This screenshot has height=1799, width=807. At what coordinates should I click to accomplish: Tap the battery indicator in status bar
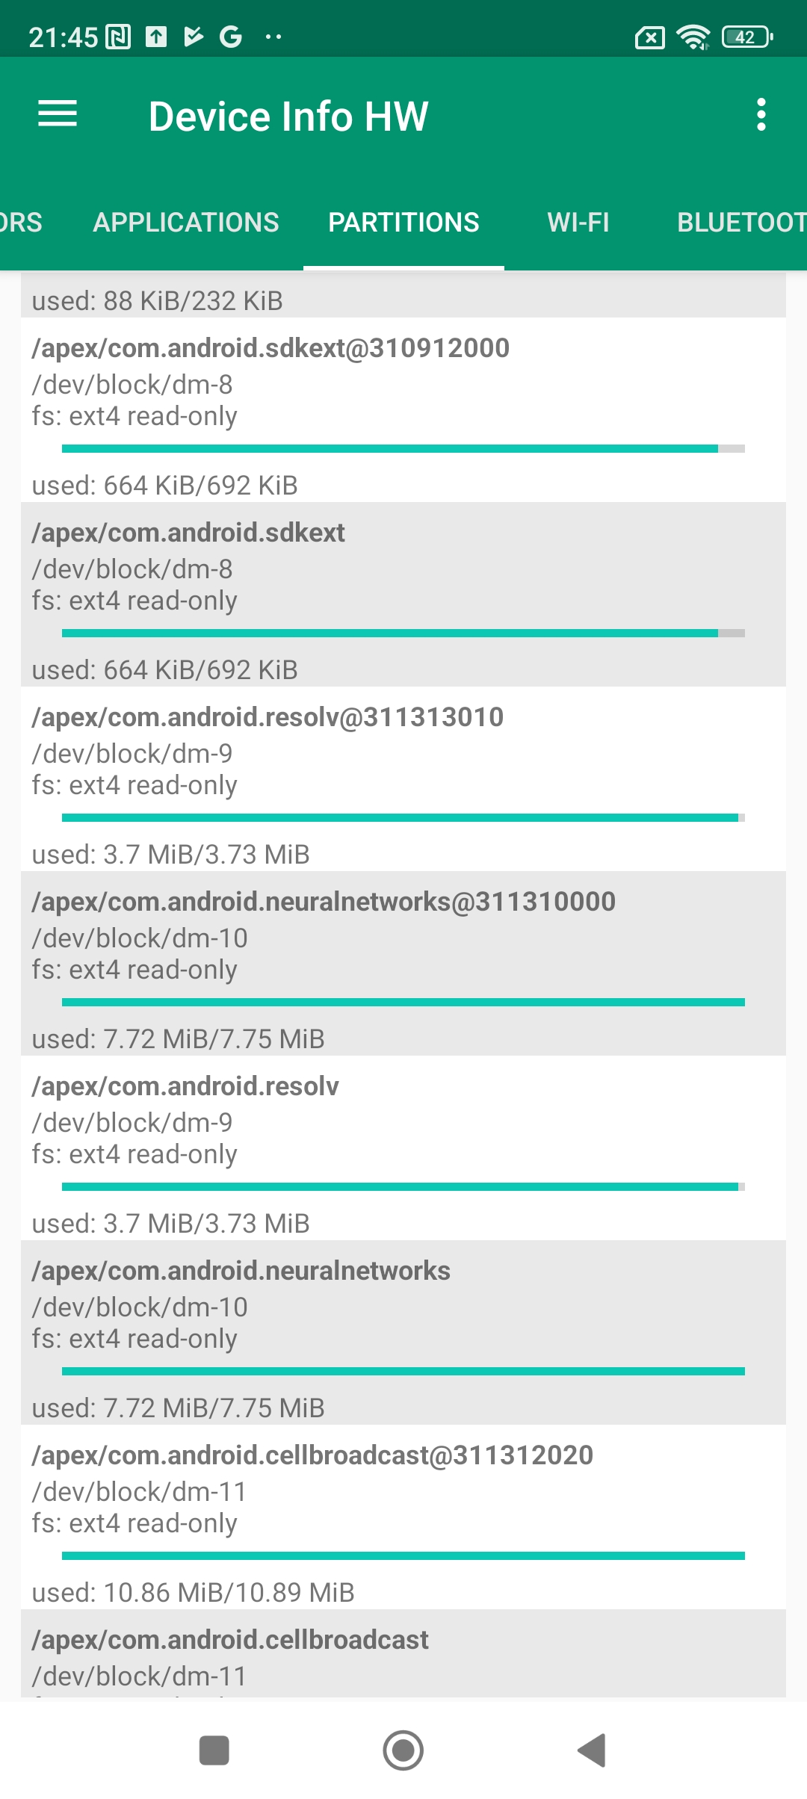click(746, 37)
